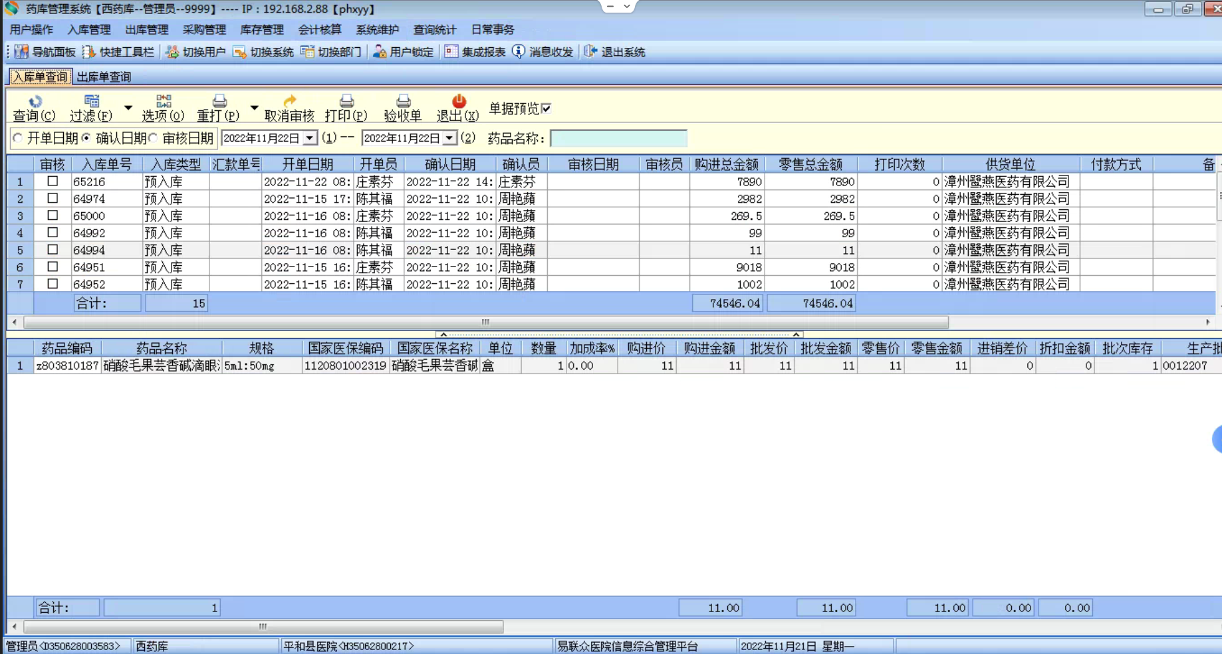This screenshot has width=1222, height=654.
Task: Sort by the 开单日期 column header
Action: click(x=308, y=164)
